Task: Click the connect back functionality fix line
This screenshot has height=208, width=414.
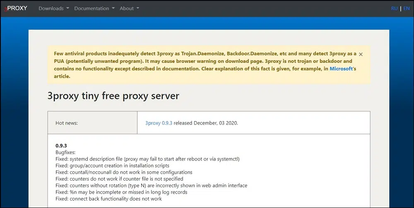Action: point(108,198)
